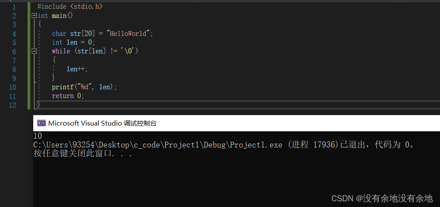Click the 'int len = 0;' line
The image size is (440, 207).
73,42
